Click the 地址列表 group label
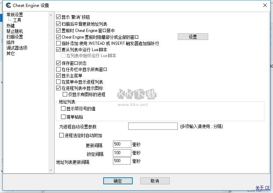The image size is (273, 193). coord(67,102)
